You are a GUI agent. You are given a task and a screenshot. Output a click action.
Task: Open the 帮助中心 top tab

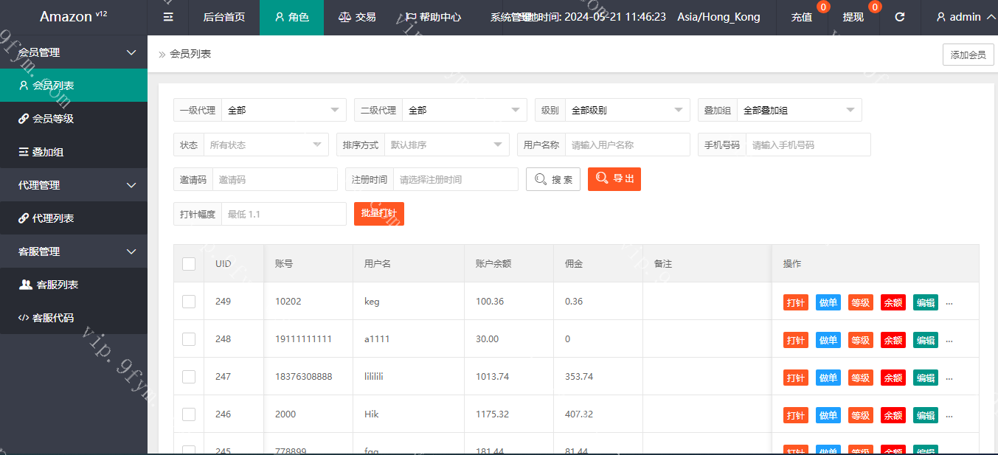[433, 17]
